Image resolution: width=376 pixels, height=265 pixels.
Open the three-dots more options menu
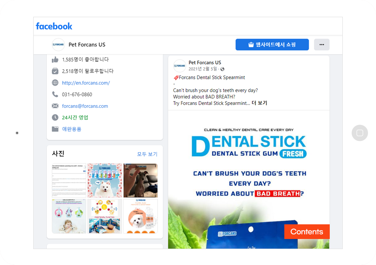[x=322, y=44]
